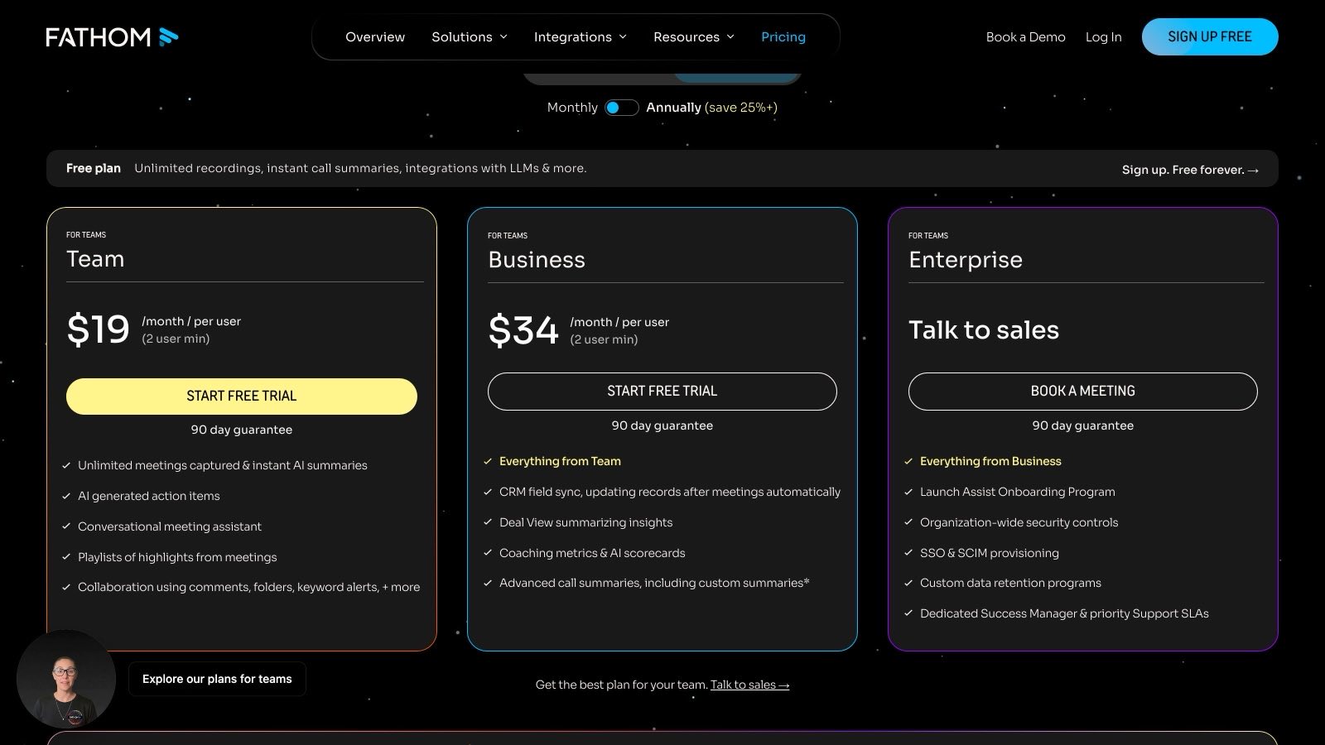The height and width of the screenshot is (745, 1325).
Task: Select the Monthly billing label
Action: pos(572,108)
